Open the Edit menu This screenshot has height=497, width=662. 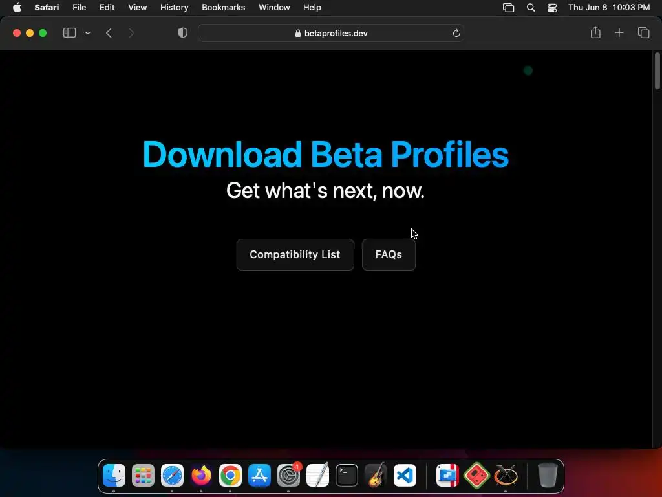tap(107, 7)
